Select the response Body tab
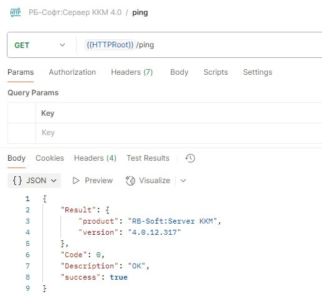 17,158
